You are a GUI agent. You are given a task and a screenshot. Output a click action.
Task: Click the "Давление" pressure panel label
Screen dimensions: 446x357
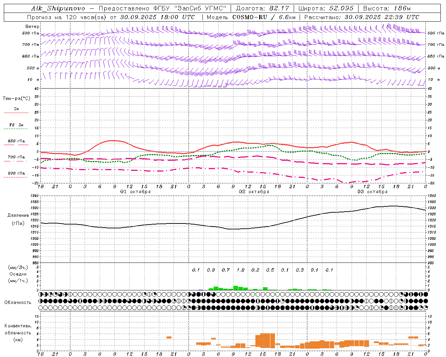(18, 215)
